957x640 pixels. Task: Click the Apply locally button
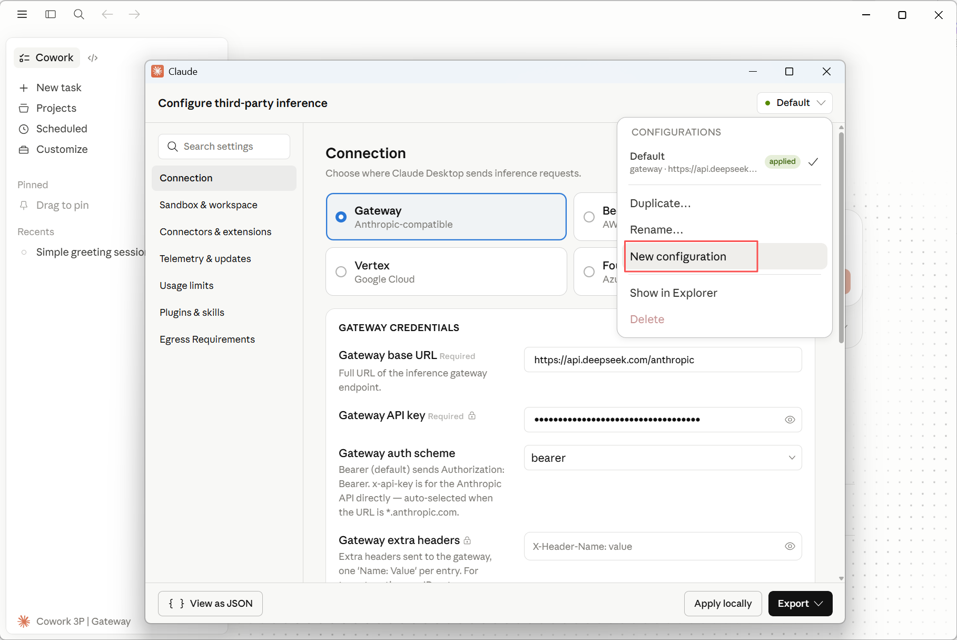tap(723, 604)
